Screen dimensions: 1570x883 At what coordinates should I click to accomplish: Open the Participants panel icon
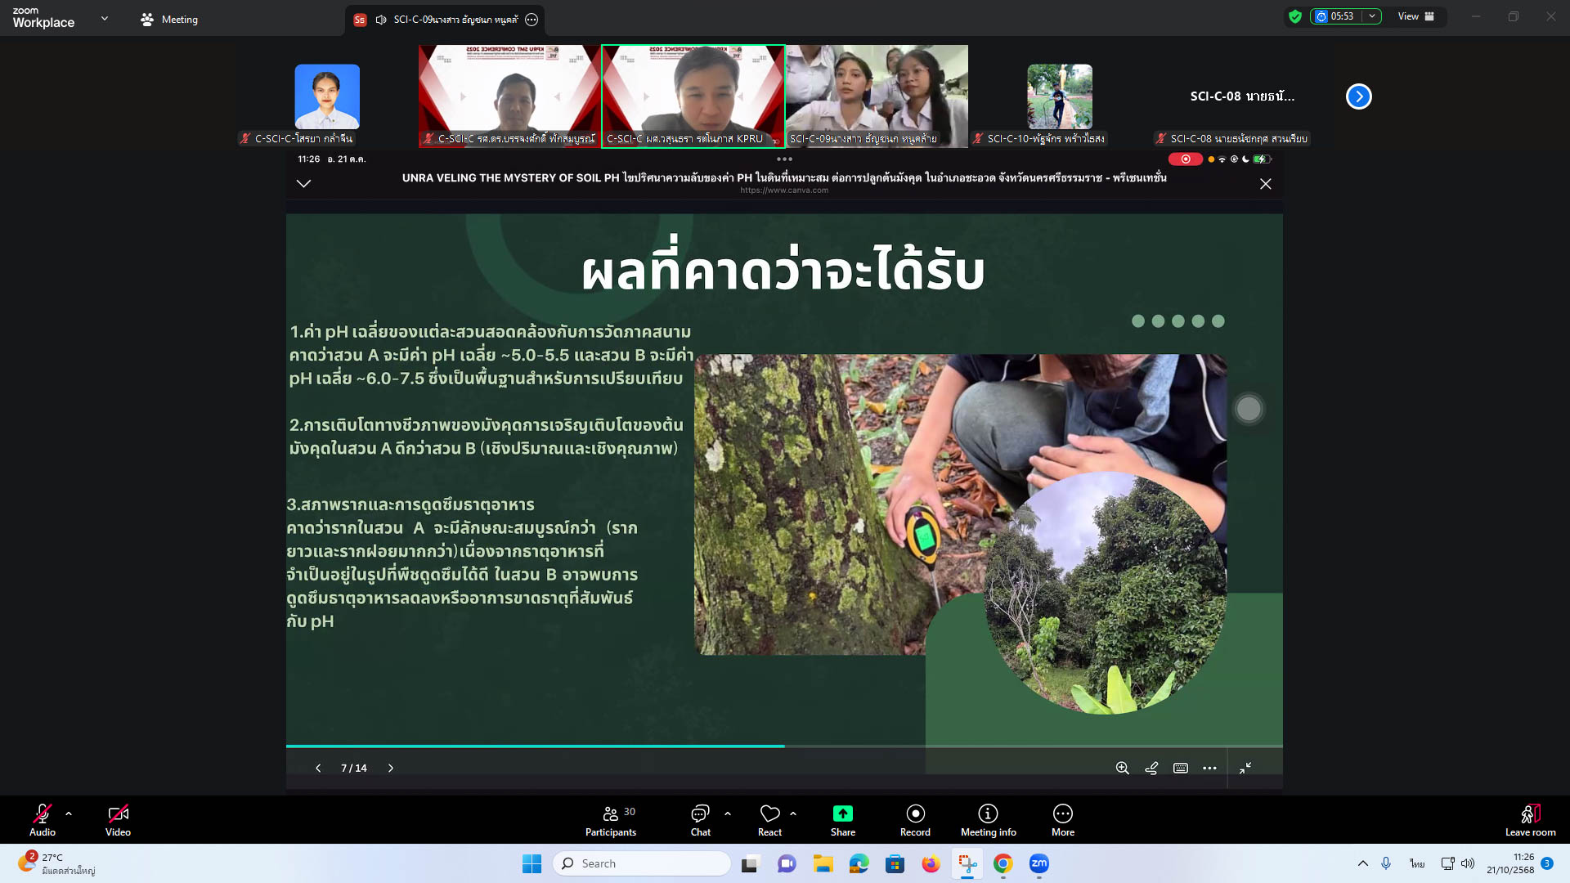[610, 814]
